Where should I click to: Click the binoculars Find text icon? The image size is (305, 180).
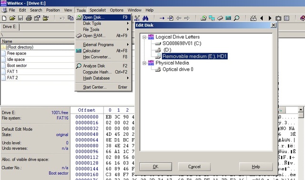point(145,18)
